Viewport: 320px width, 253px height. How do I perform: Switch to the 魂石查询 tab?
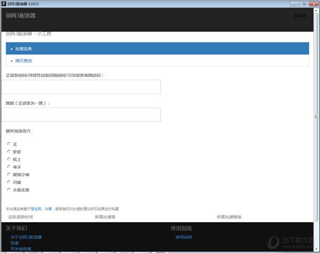157,61
